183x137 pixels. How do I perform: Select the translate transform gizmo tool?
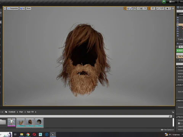click(125, 8)
